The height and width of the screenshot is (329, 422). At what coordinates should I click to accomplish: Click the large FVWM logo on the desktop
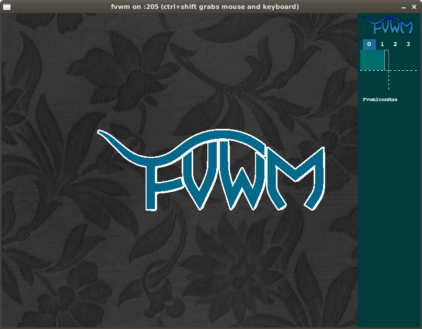tap(211, 170)
